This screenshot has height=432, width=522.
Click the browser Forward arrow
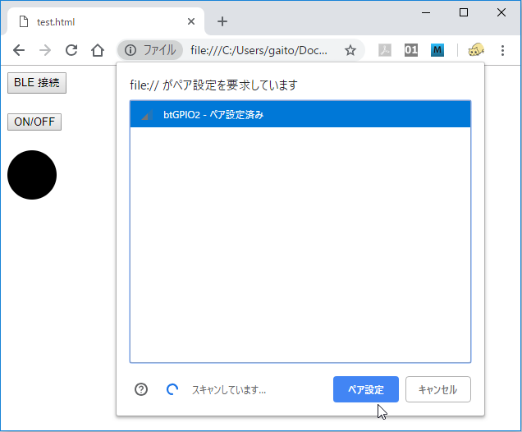(45, 50)
